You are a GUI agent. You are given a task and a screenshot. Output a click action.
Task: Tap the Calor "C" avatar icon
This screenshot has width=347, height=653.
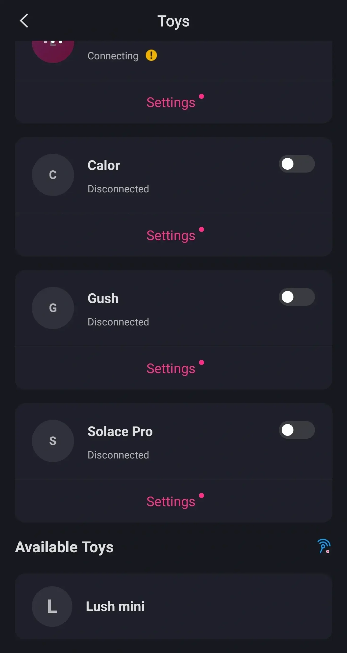pyautogui.click(x=53, y=175)
